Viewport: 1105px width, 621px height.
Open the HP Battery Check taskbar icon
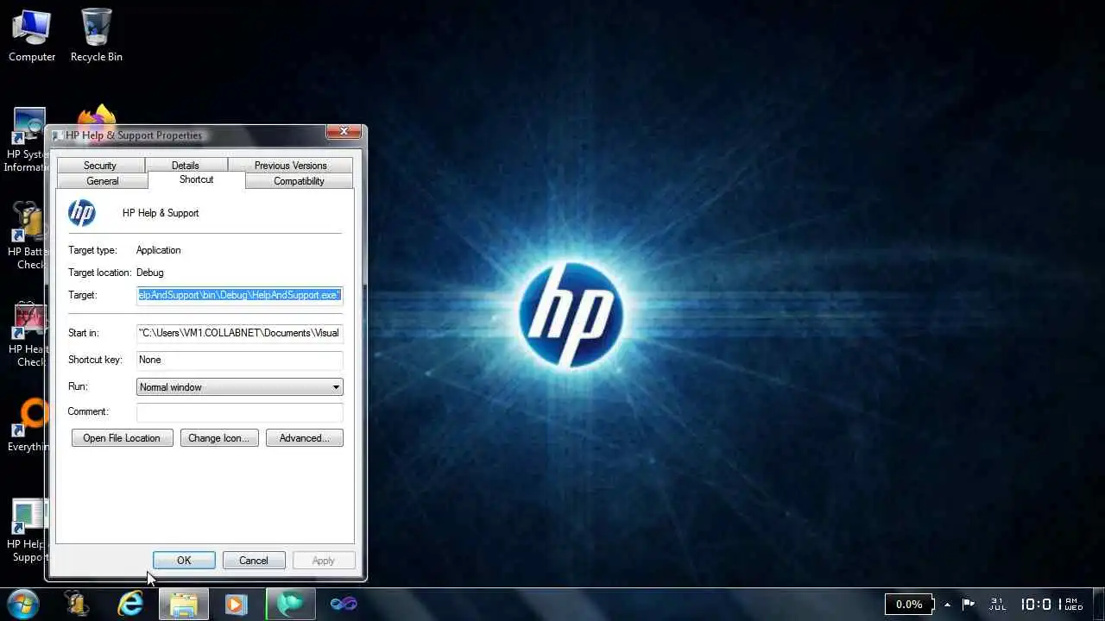point(77,604)
